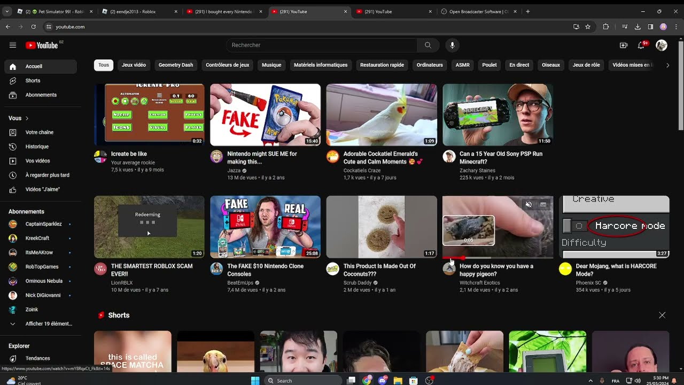Unmute the pigeon video preview
The height and width of the screenshot is (385, 684).
[528, 205]
